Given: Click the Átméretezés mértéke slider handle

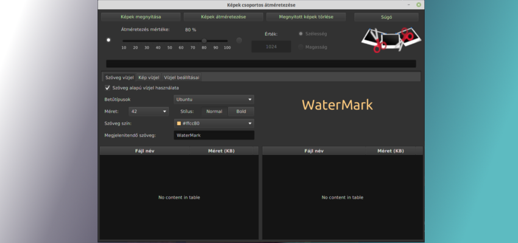Looking at the screenshot, I should click(204, 41).
